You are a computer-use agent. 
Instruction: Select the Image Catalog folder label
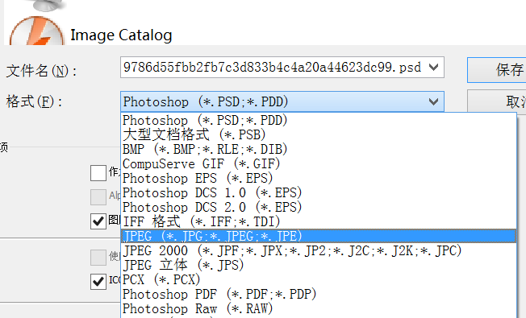coord(121,35)
